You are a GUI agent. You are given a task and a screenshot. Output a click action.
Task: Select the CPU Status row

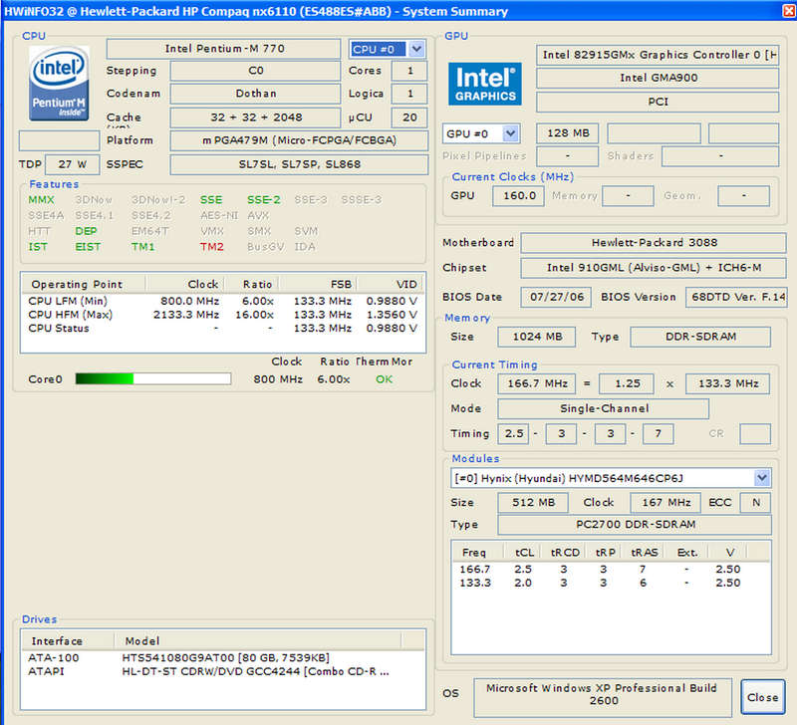point(222,329)
